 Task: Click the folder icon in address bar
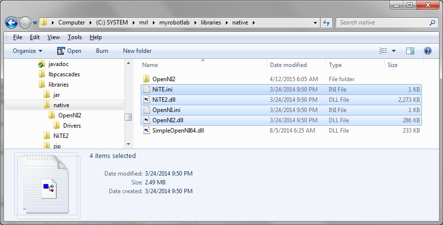click(44, 22)
